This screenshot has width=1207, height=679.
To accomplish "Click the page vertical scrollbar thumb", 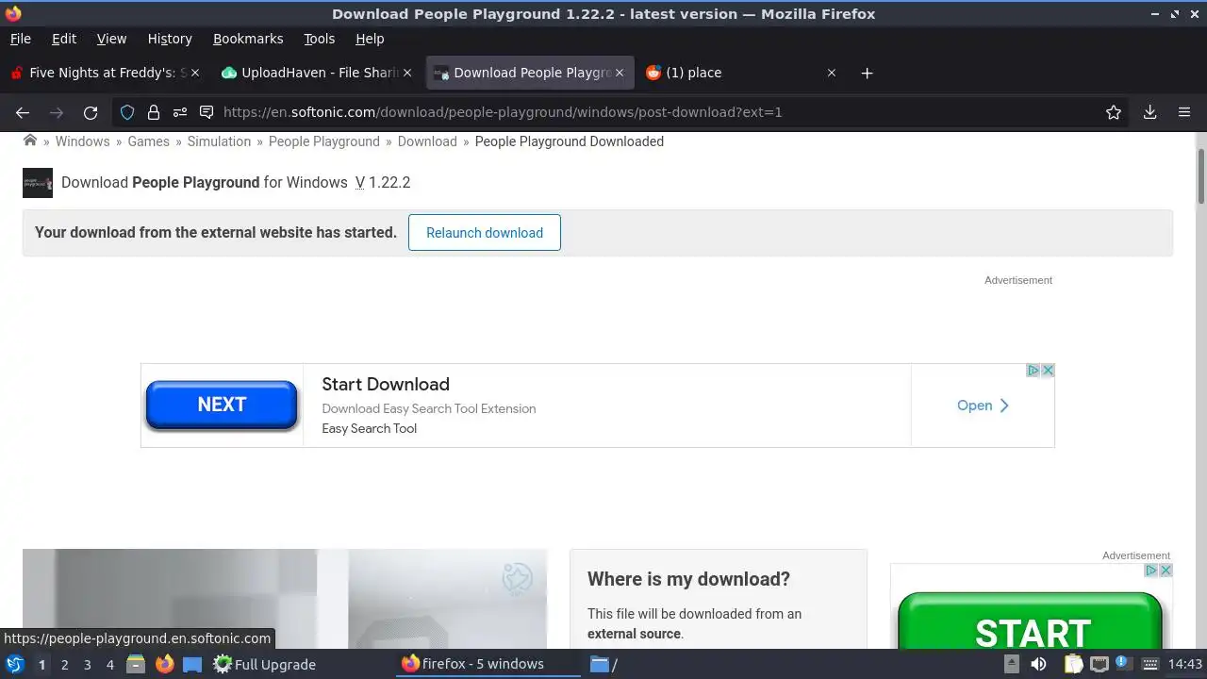I will coord(1201,175).
